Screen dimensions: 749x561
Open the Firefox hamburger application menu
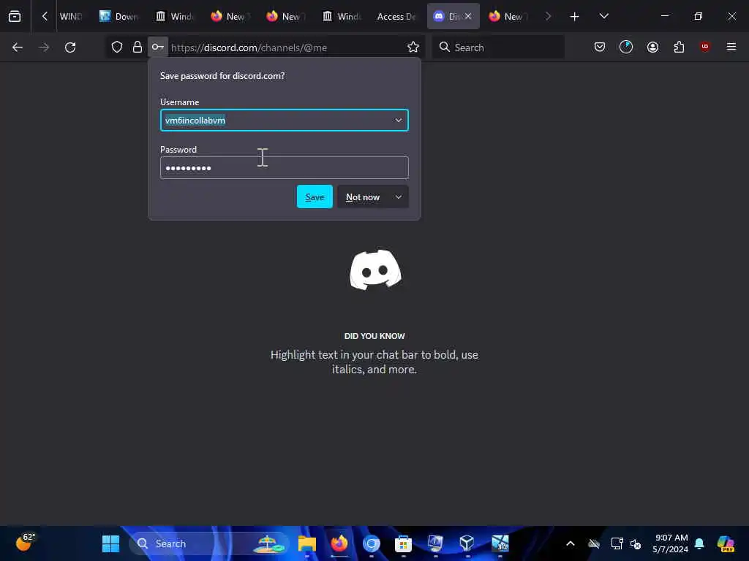[731, 47]
